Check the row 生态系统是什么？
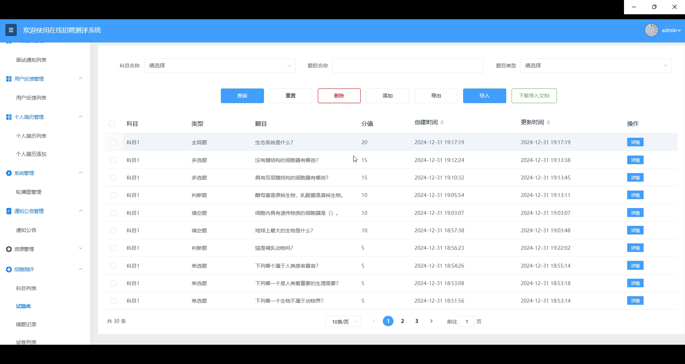Screen dimensions: 685x364 tap(113, 142)
